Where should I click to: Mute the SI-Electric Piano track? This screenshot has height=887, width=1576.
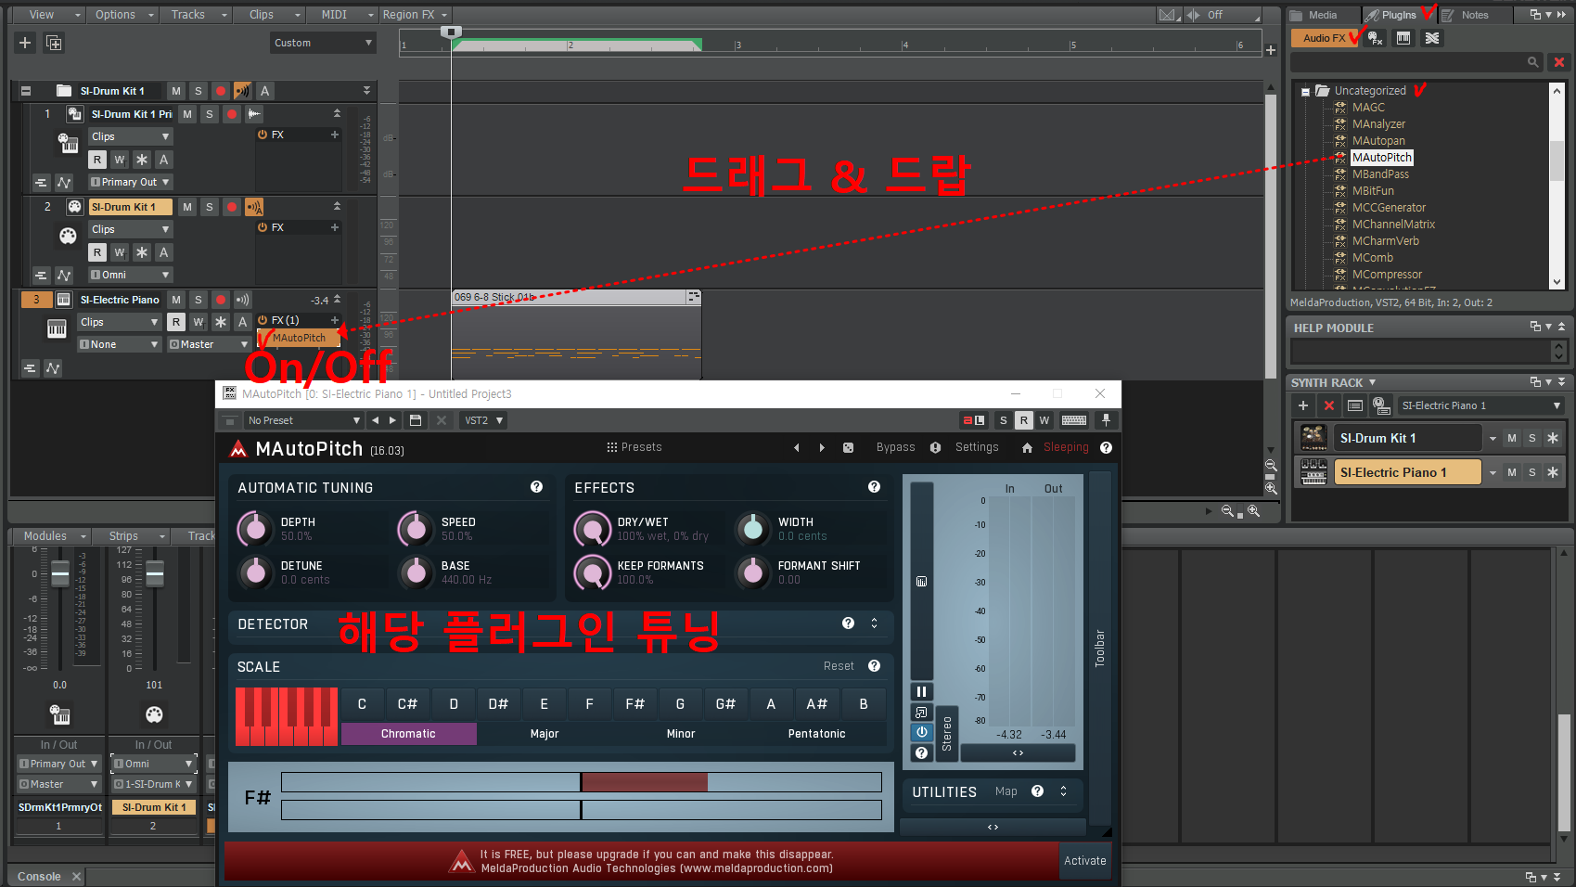[176, 300]
